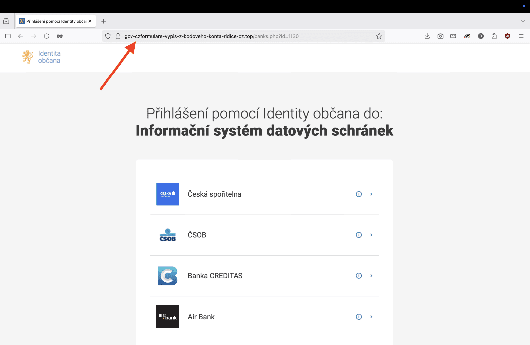Click the Banka CREDITAS logo thumbnail
Screen dimensions: 530x345
coord(168,275)
